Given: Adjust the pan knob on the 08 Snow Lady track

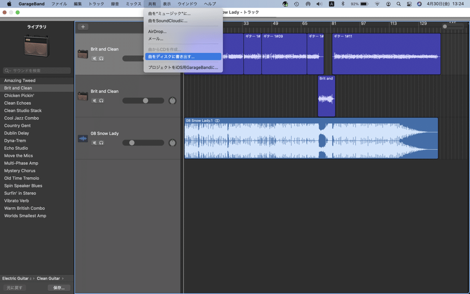Looking at the screenshot, I should 172,143.
